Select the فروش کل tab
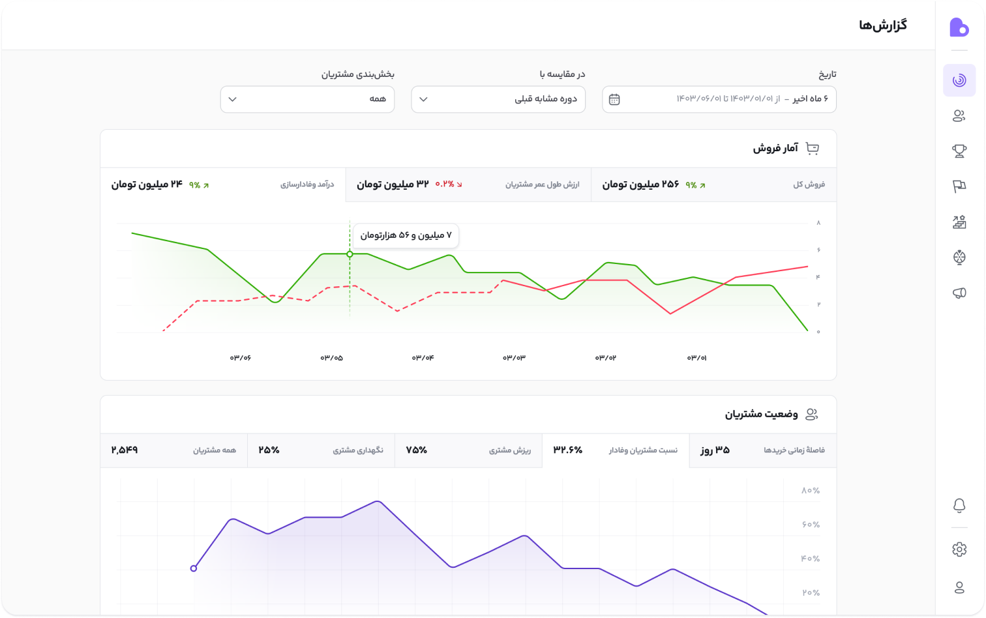 pos(713,185)
